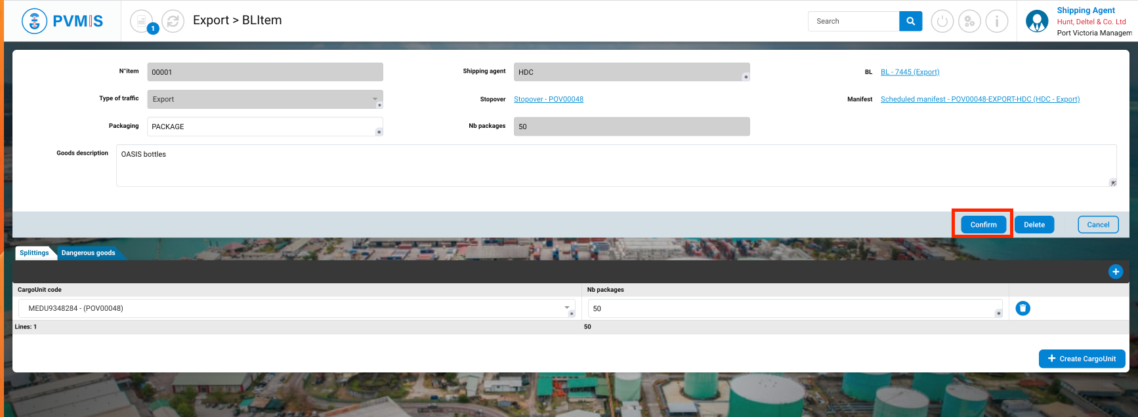Delete the MEDU9348284 row with trash icon

[1022, 308]
